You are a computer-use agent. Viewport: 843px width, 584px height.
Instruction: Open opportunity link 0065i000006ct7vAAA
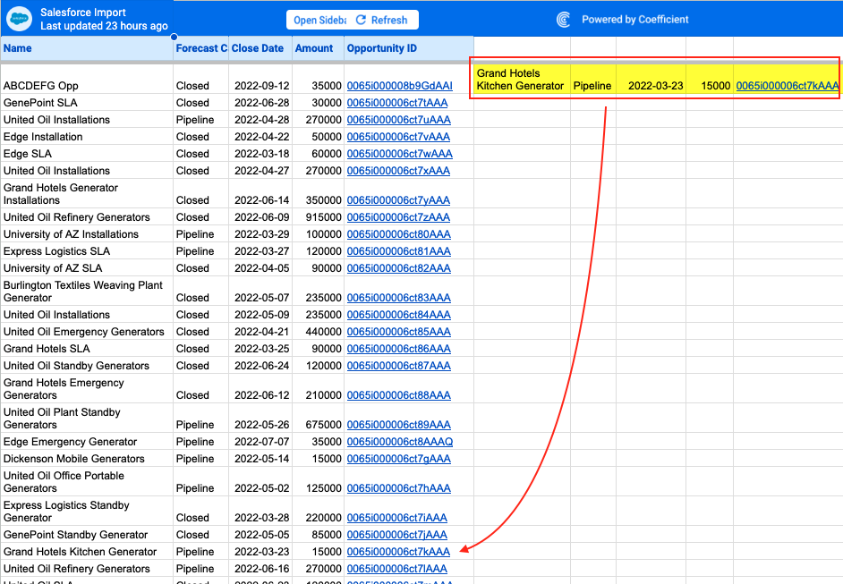398,137
